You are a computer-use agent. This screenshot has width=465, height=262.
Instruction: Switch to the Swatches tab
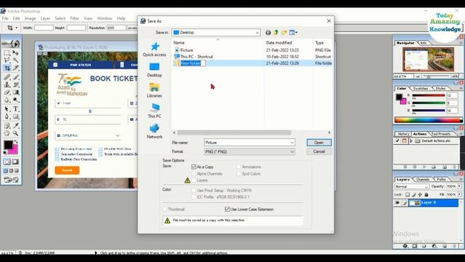(x=420, y=89)
